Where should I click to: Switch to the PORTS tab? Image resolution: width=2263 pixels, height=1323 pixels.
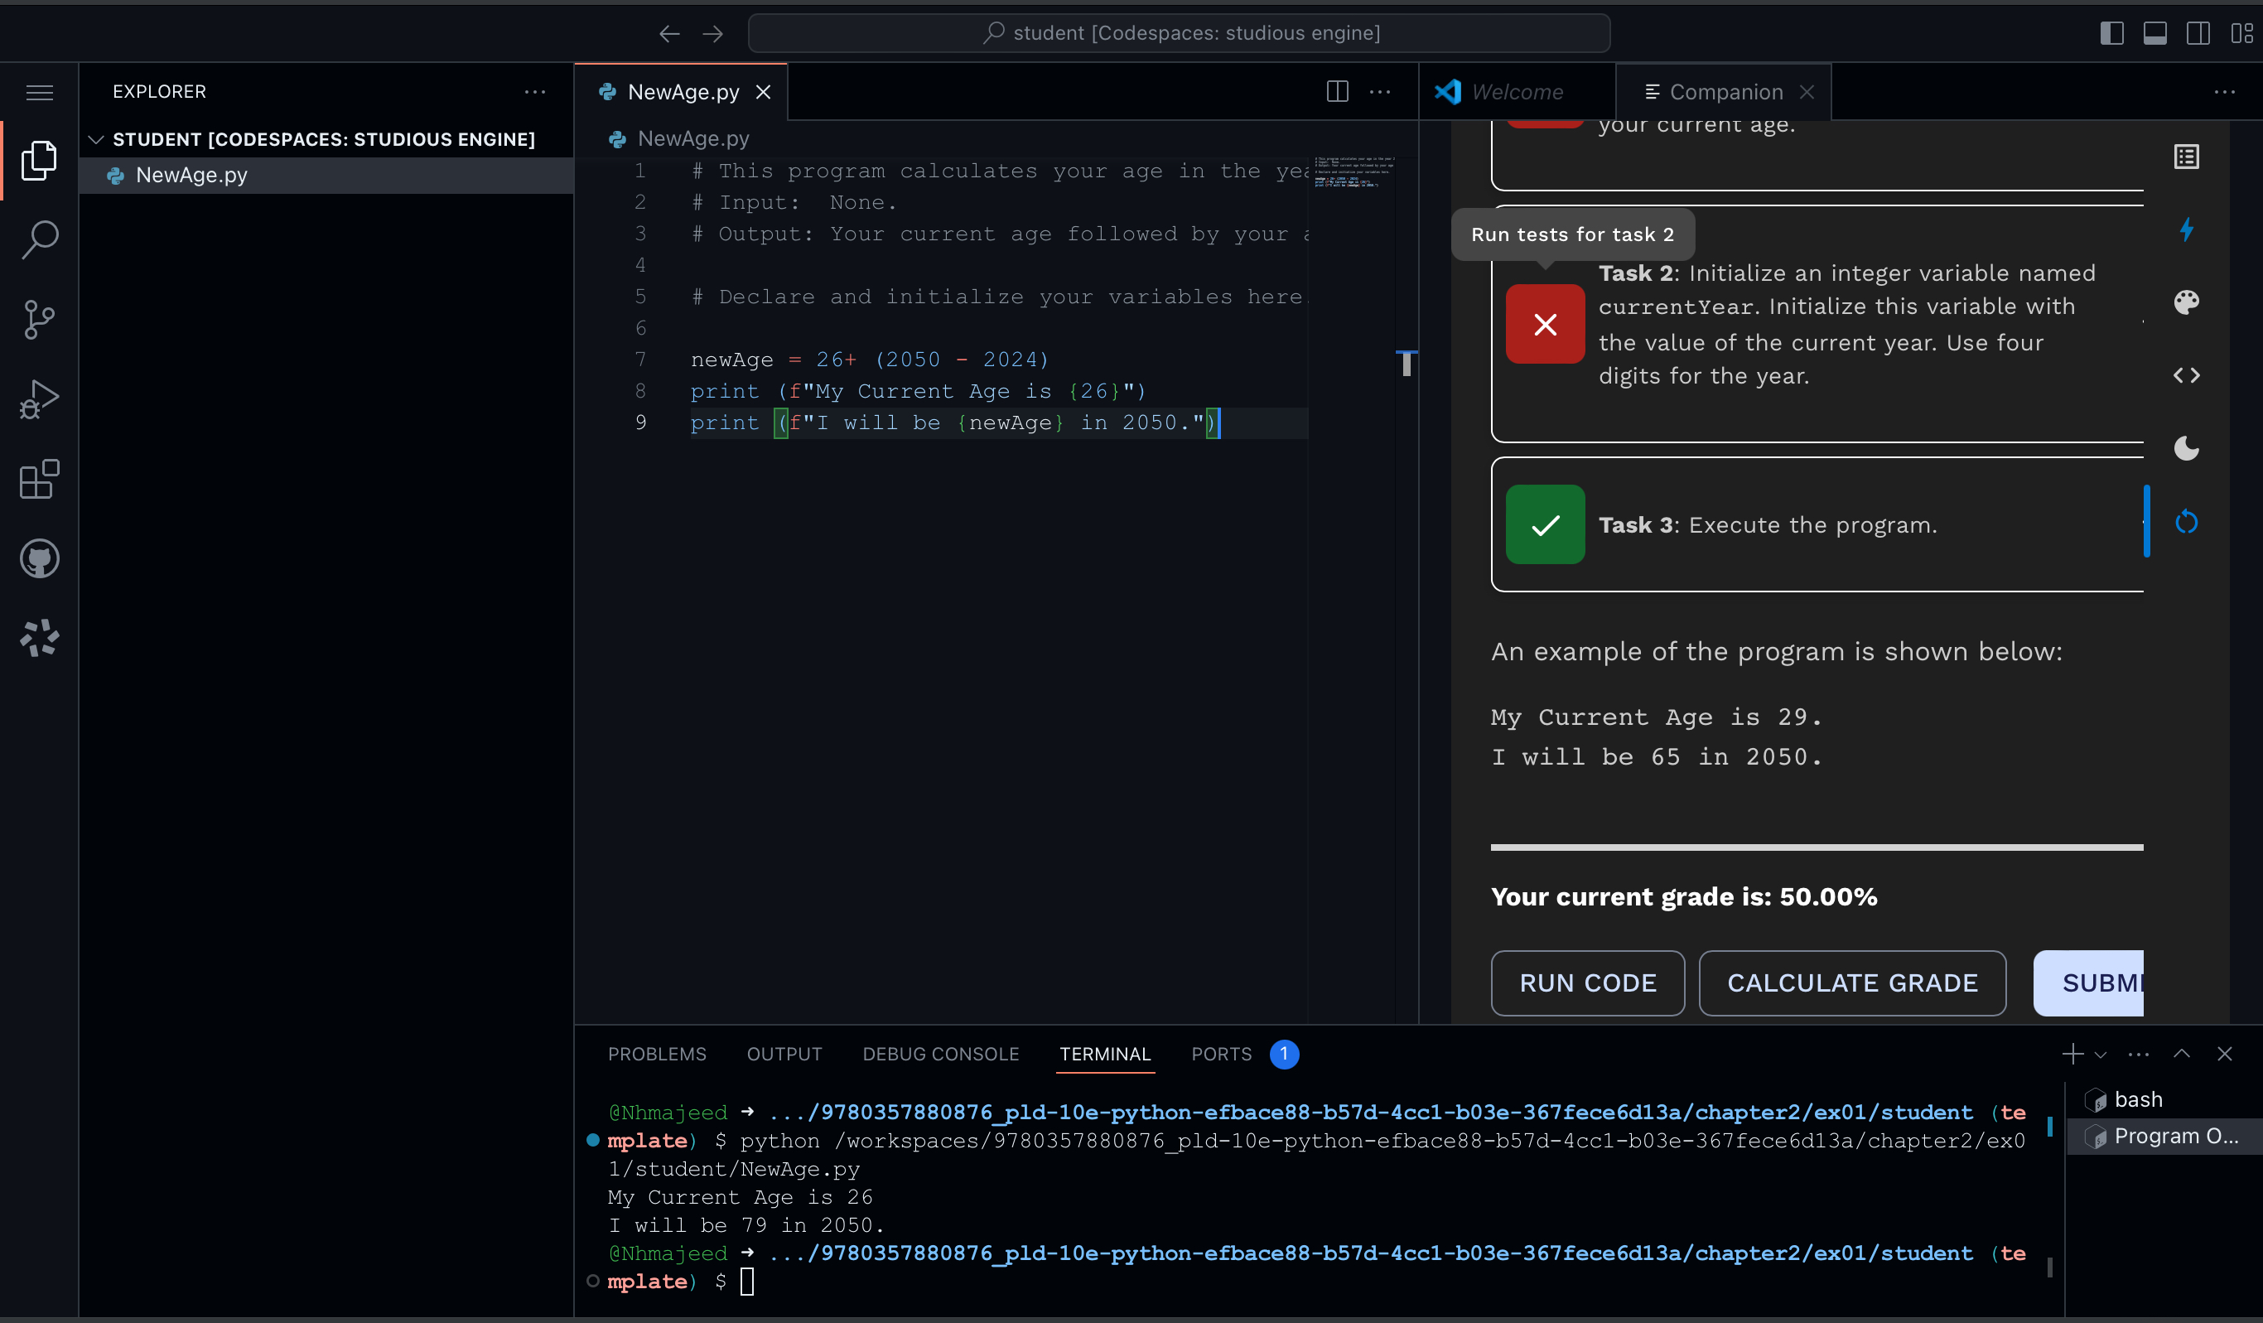[x=1221, y=1054]
